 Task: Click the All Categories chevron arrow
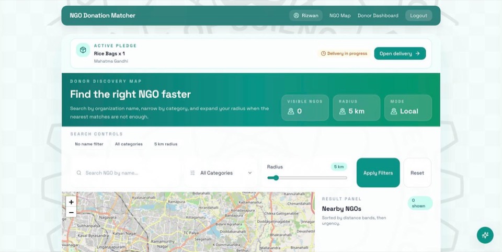click(250, 173)
